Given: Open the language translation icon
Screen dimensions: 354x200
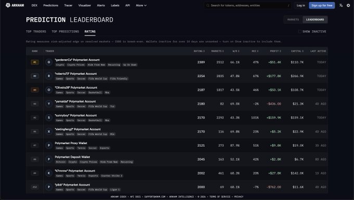Looking at the screenshot, I should (341, 5).
